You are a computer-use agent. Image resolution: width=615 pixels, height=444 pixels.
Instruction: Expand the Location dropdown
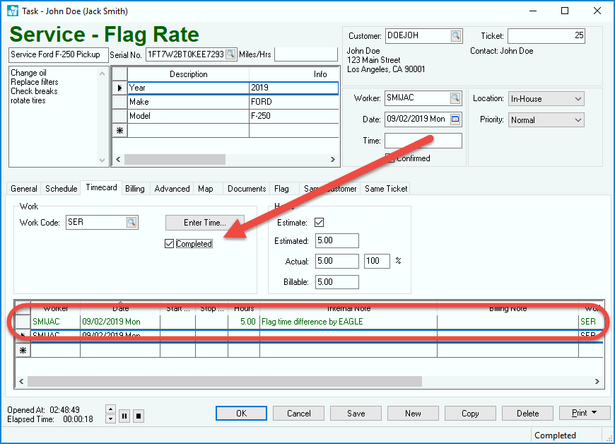point(578,99)
